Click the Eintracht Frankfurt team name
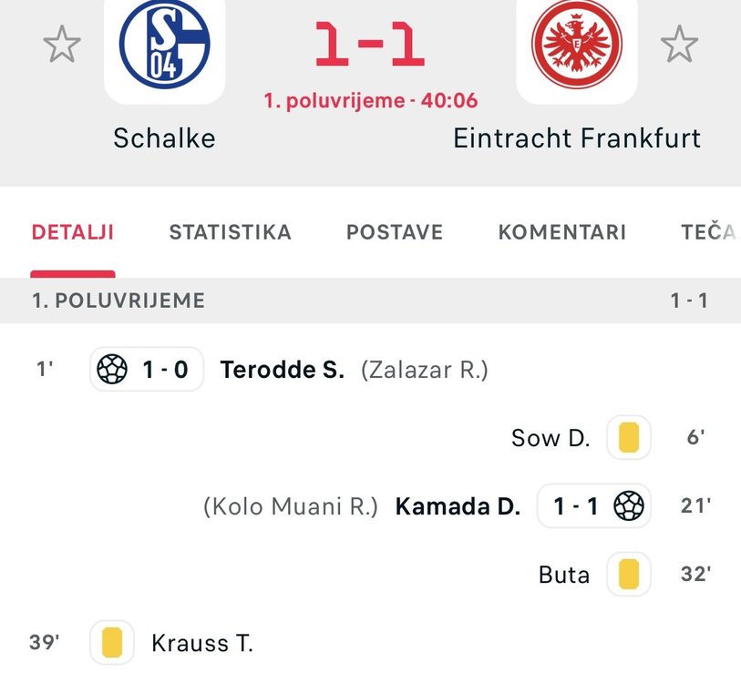 click(x=577, y=138)
